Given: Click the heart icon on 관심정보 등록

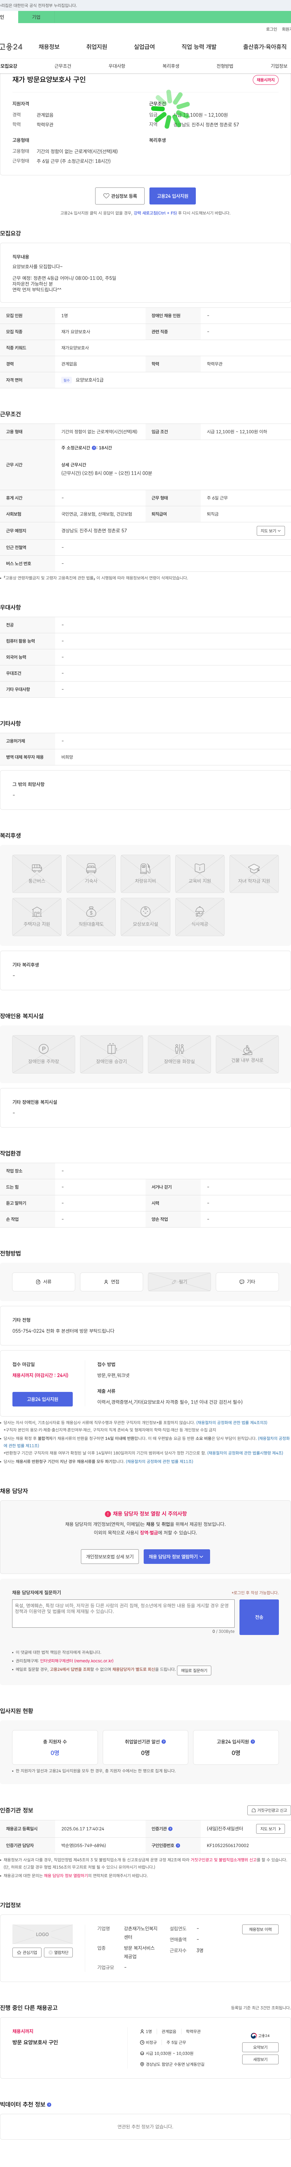Looking at the screenshot, I should [x=106, y=196].
